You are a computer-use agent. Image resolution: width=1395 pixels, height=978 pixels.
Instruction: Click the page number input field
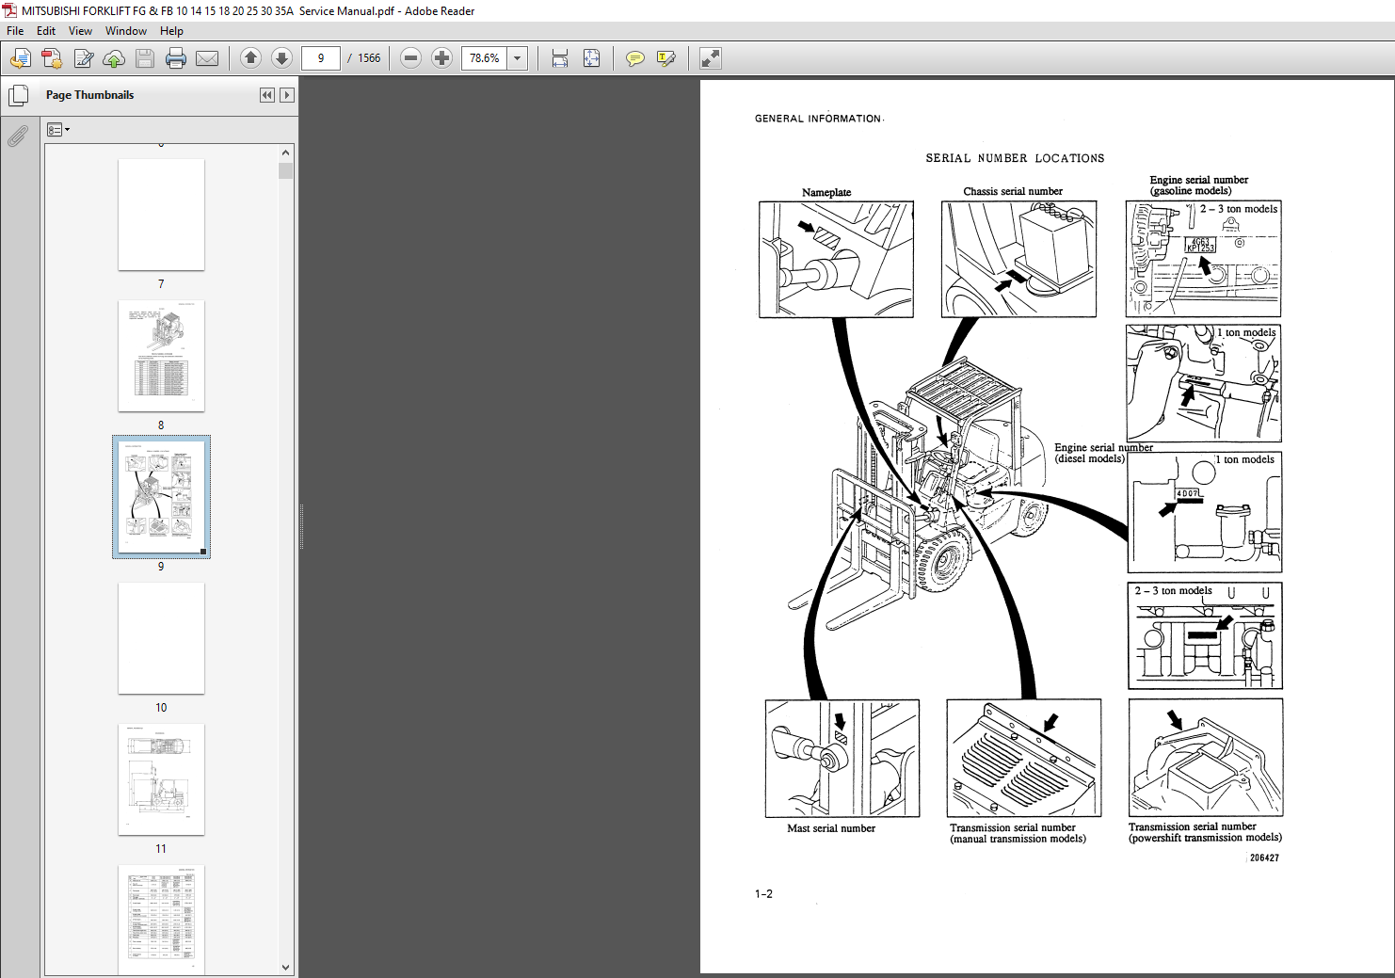[x=321, y=58]
